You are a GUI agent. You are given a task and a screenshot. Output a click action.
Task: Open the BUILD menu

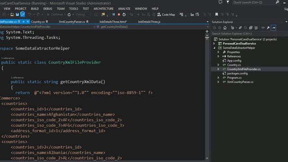pyautogui.click(x=35, y=9)
